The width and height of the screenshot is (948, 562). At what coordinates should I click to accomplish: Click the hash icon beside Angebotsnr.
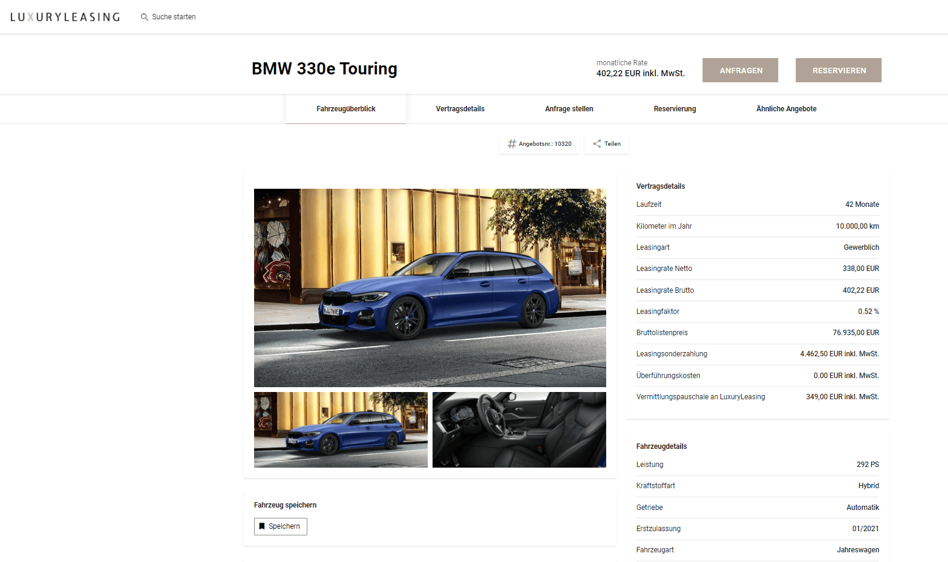click(512, 144)
